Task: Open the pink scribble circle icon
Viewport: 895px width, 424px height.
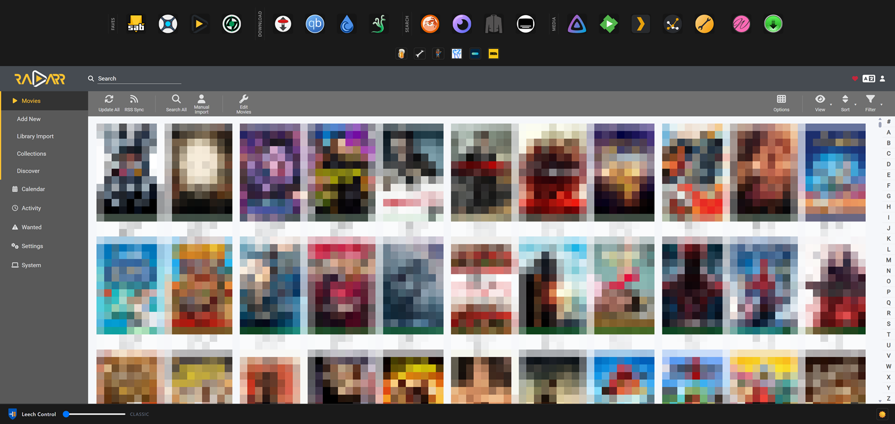Action: pos(741,24)
